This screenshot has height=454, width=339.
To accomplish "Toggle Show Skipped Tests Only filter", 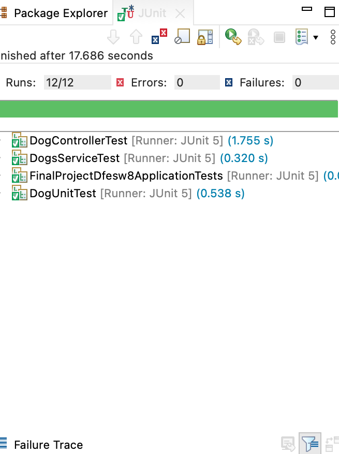I will 182,36.
